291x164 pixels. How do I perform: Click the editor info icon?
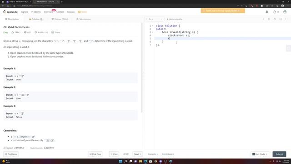(263, 19)
